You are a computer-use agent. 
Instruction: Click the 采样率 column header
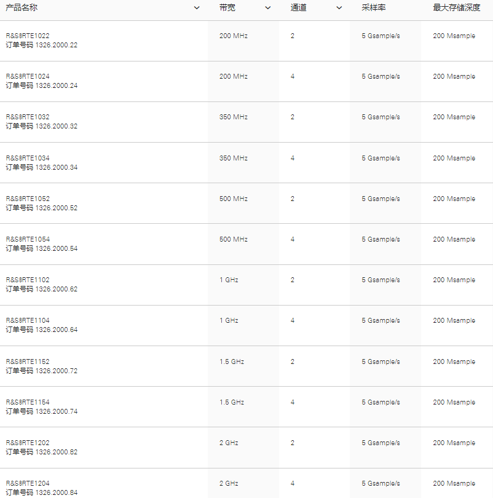(374, 8)
